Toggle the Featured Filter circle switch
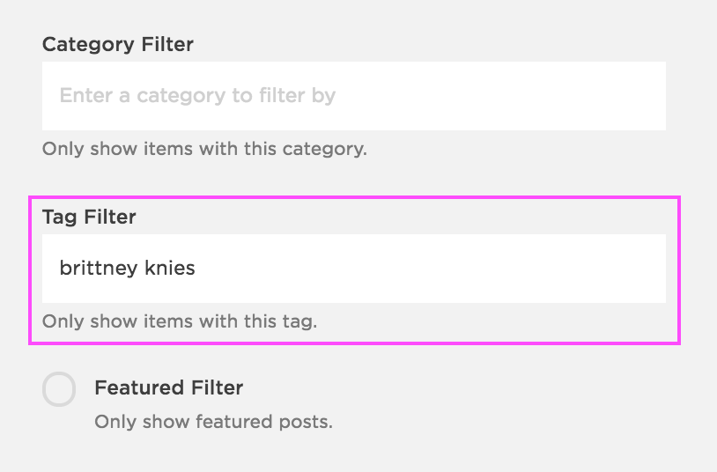Screen dimensions: 717x472 click(x=59, y=389)
